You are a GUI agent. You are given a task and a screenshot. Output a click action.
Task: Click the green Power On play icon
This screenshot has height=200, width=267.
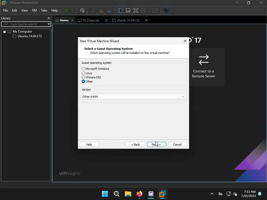(x=66, y=10)
